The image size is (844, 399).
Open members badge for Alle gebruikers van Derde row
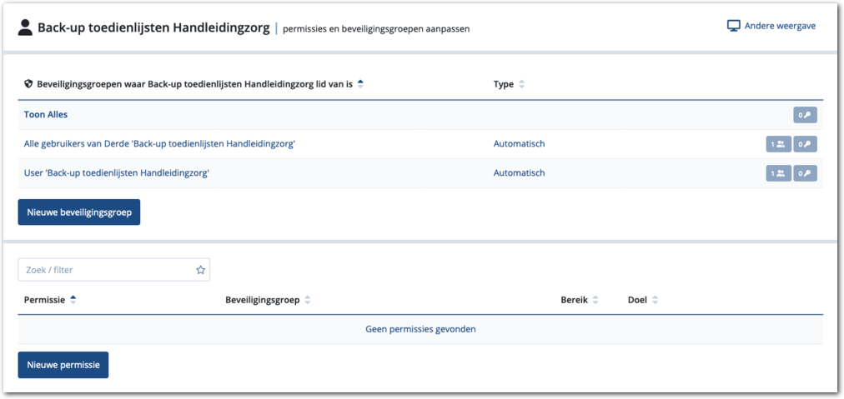point(778,144)
